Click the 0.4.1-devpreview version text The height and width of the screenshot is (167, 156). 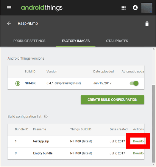[x=59, y=83]
